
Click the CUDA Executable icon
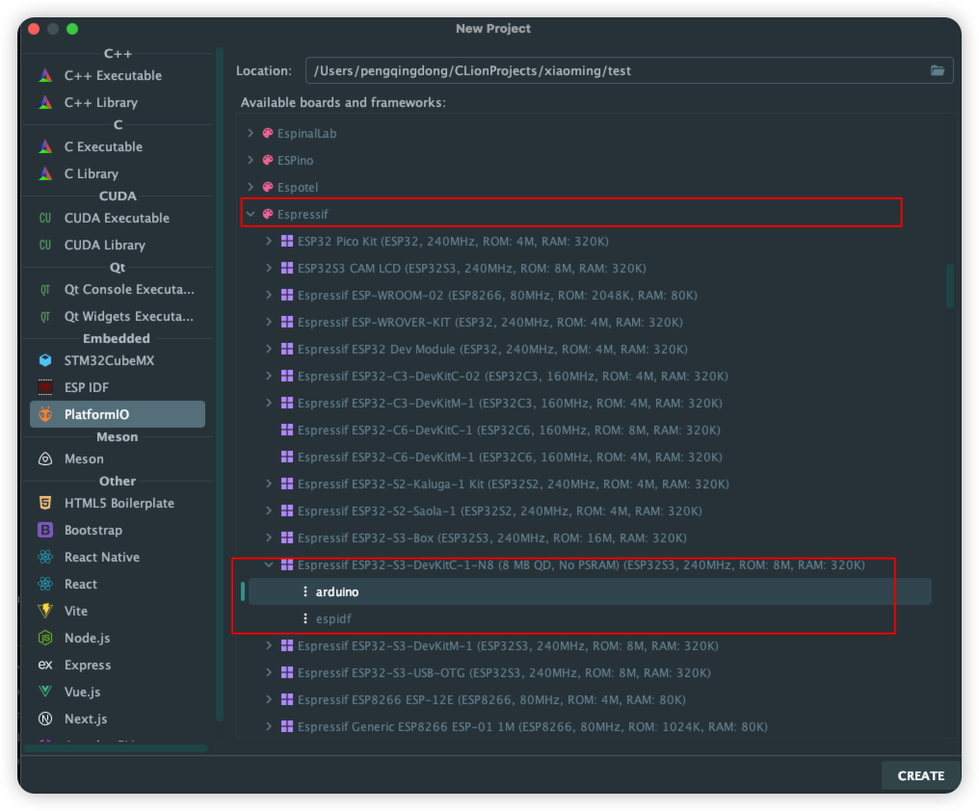tap(45, 218)
